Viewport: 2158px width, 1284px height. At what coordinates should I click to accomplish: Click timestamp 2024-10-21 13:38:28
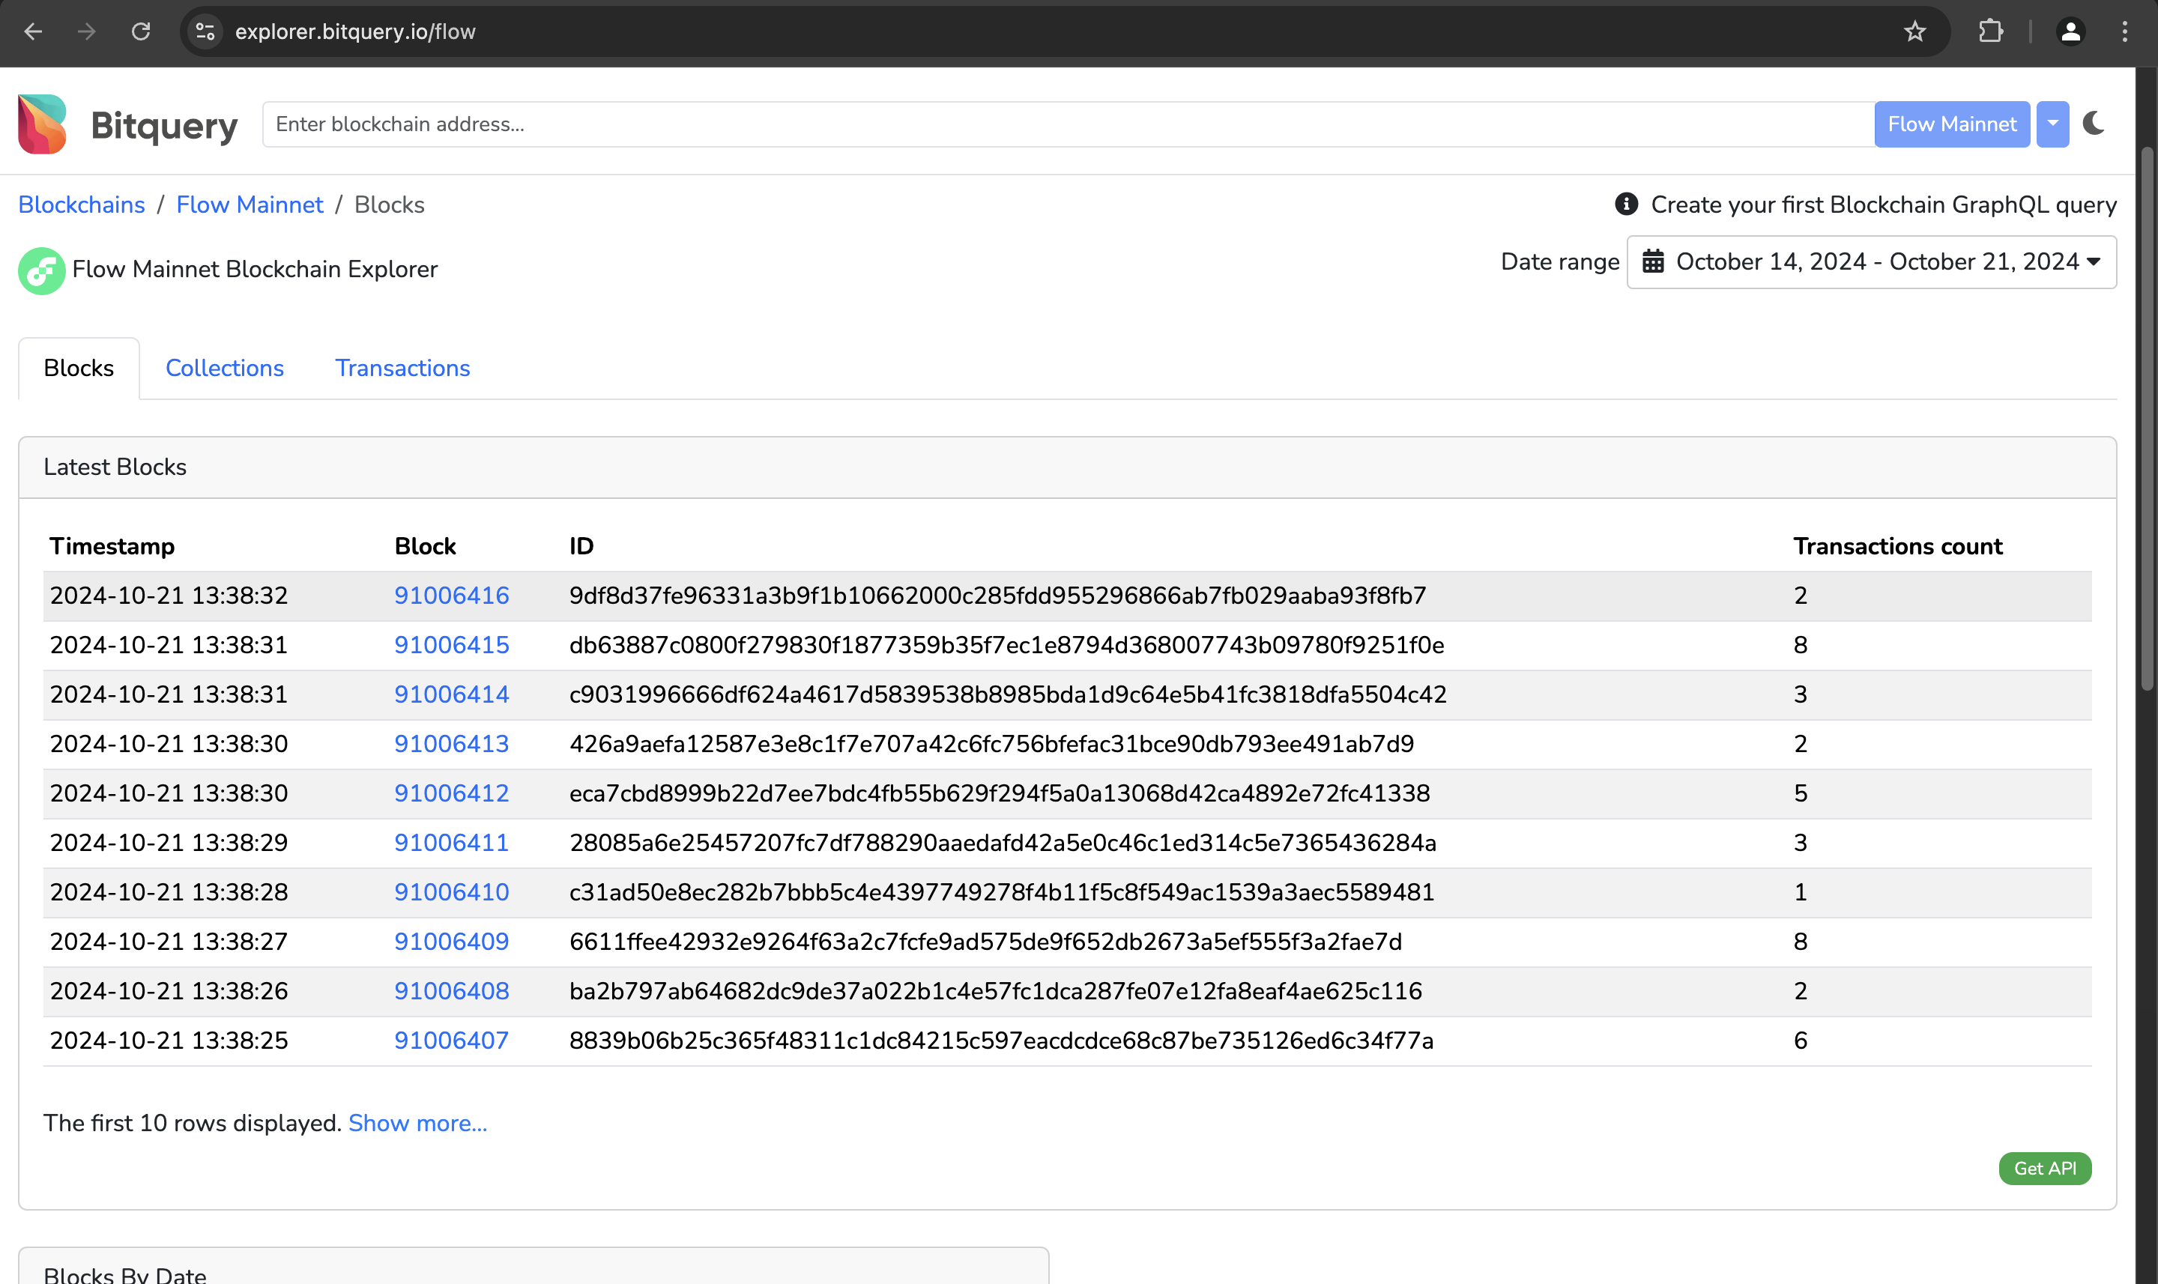point(169,892)
